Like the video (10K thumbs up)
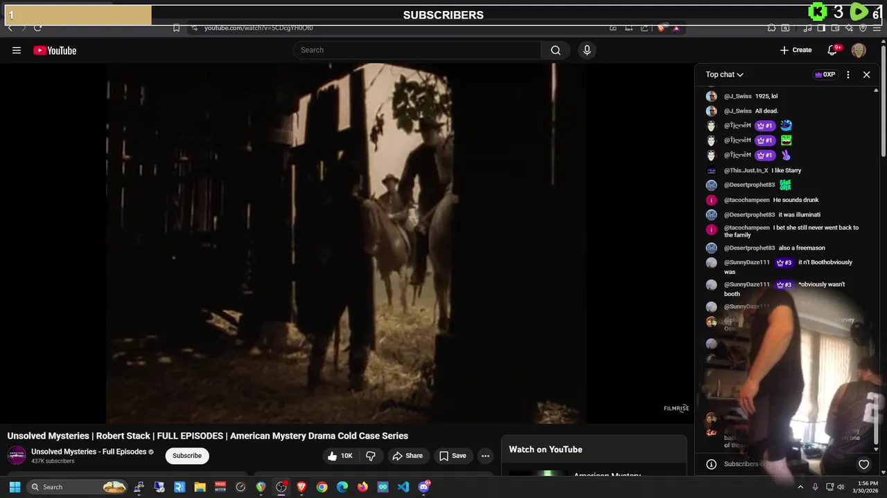The height and width of the screenshot is (498, 887). (340, 456)
